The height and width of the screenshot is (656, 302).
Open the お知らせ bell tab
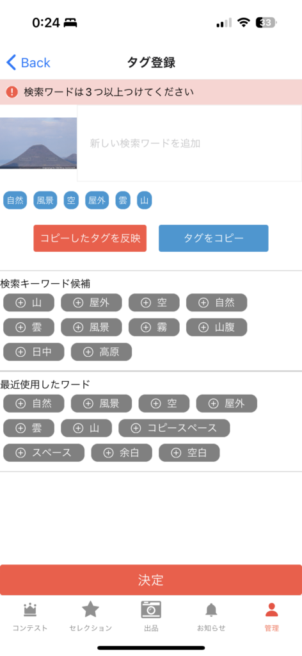[x=211, y=617]
